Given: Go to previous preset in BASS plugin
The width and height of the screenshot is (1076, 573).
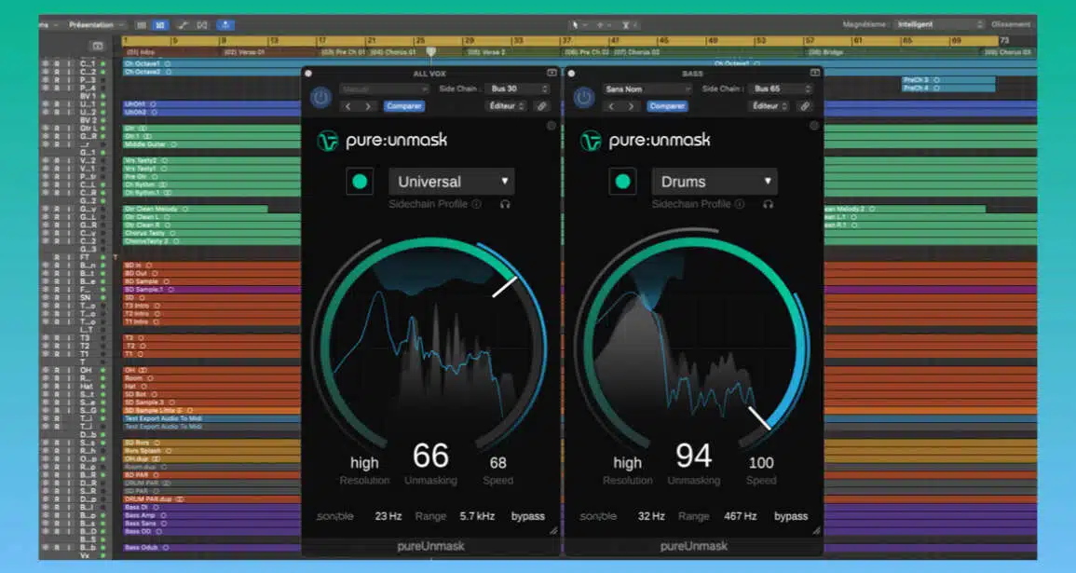Looking at the screenshot, I should 611,106.
